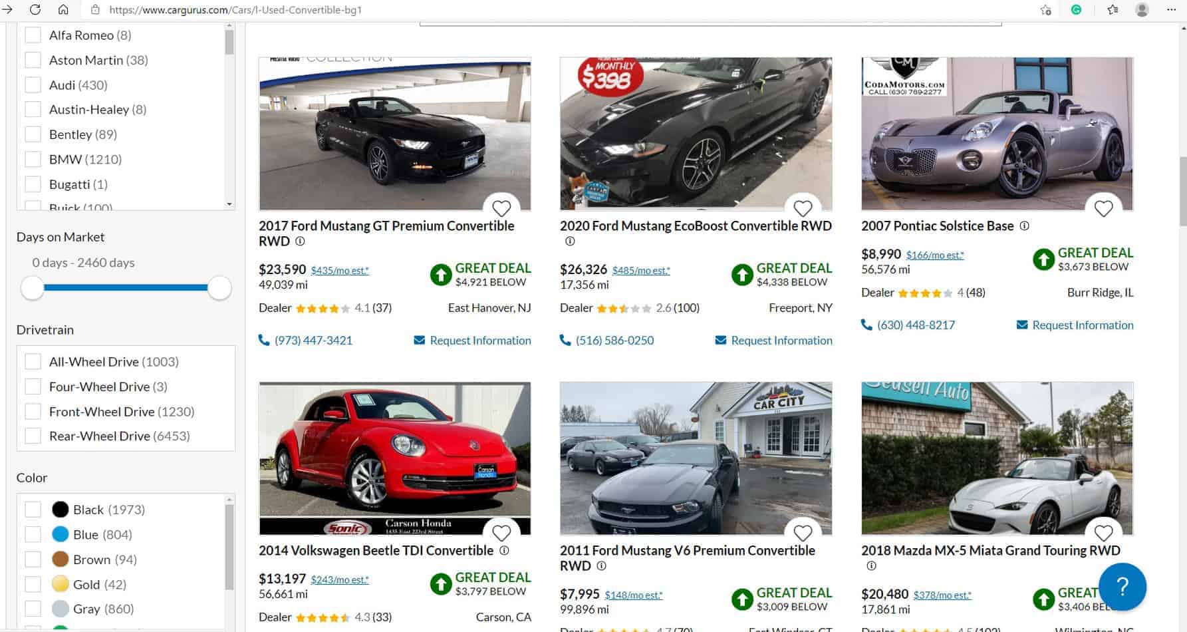The height and width of the screenshot is (632, 1187).
Task: Click the envelope icon for Pontiac Solstice Request Information
Action: (1022, 325)
